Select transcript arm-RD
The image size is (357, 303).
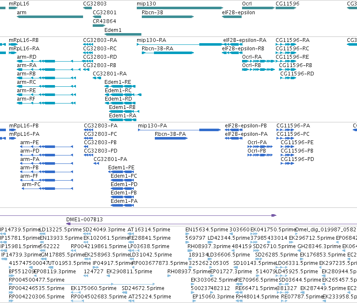(50, 61)
